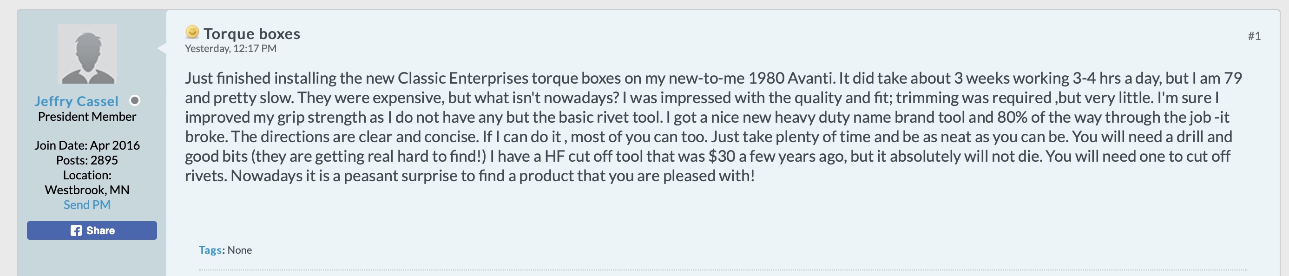Viewport: 1289px width, 276px height.
Task: Click the word None after Tags
Action: click(240, 250)
